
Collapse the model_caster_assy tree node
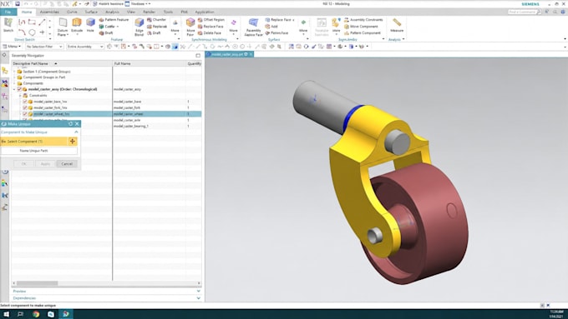[x=14, y=89]
